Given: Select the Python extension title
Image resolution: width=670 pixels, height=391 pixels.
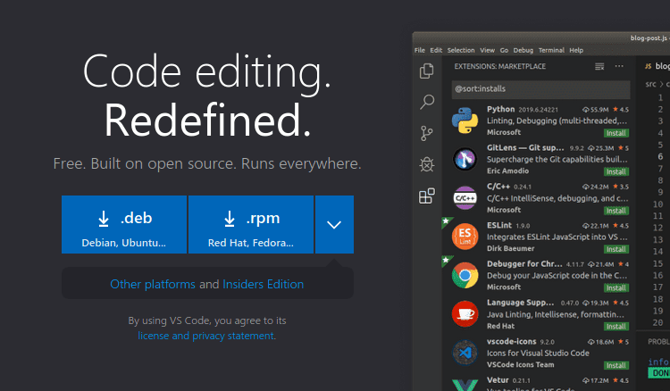Looking at the screenshot, I should point(501,109).
